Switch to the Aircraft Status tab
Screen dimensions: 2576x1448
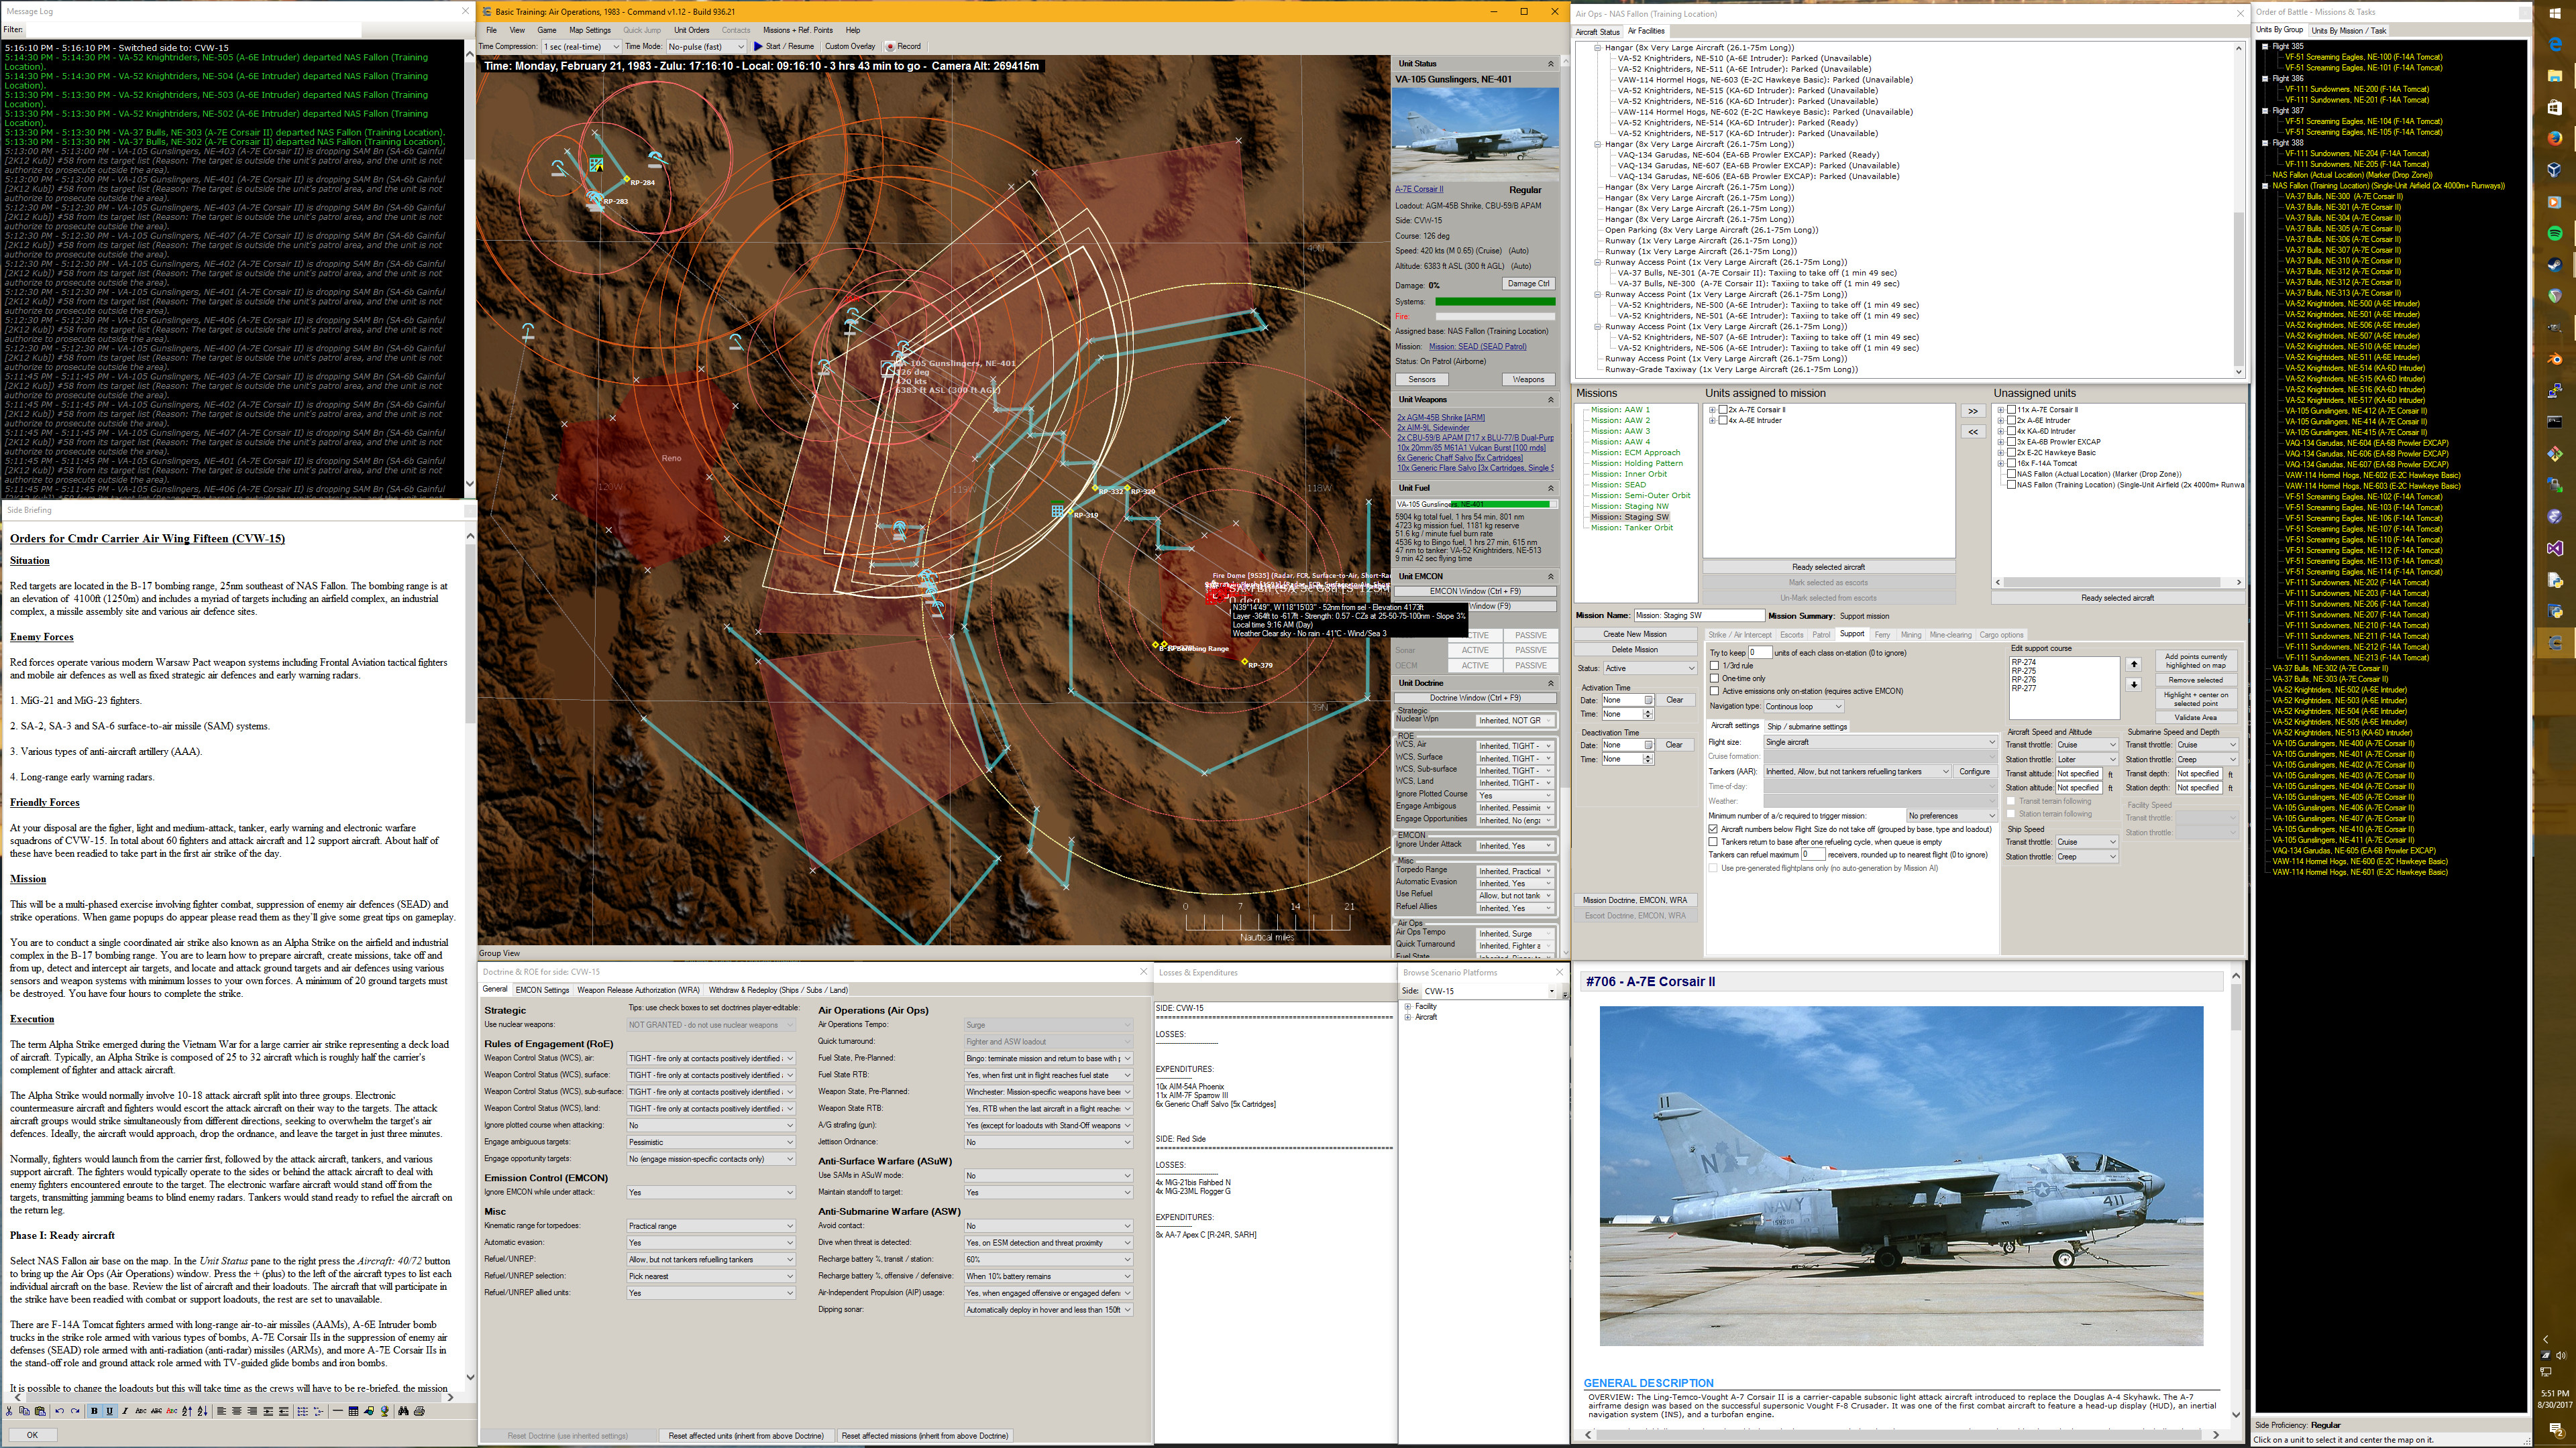click(1597, 31)
